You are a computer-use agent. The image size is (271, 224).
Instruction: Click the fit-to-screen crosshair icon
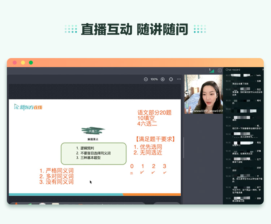pos(171,79)
